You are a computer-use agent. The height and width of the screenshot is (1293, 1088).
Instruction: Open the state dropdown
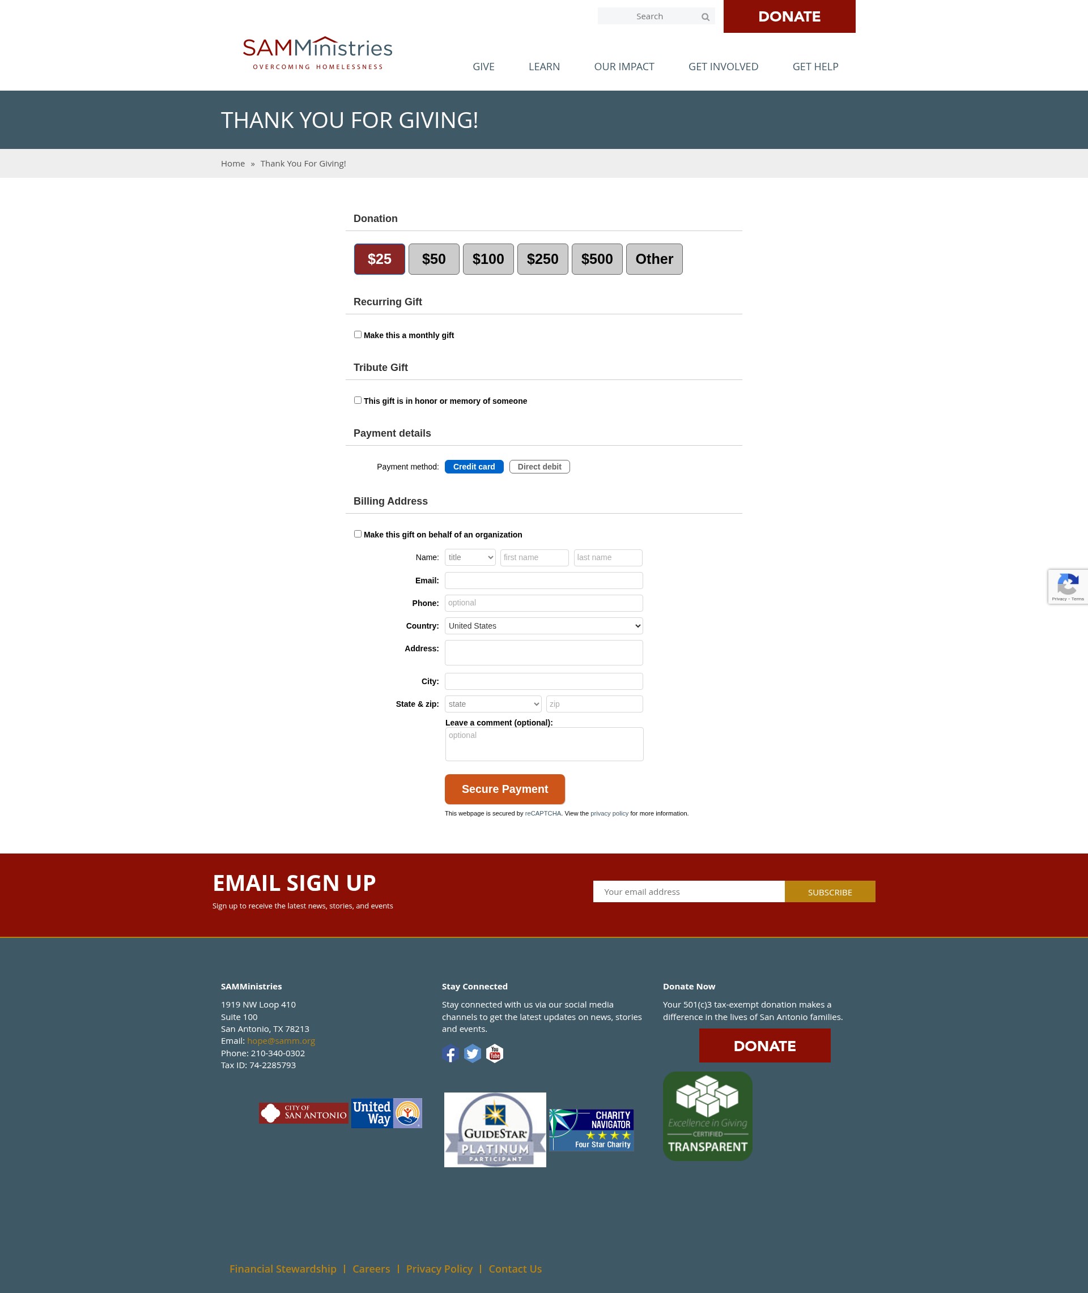(x=493, y=704)
